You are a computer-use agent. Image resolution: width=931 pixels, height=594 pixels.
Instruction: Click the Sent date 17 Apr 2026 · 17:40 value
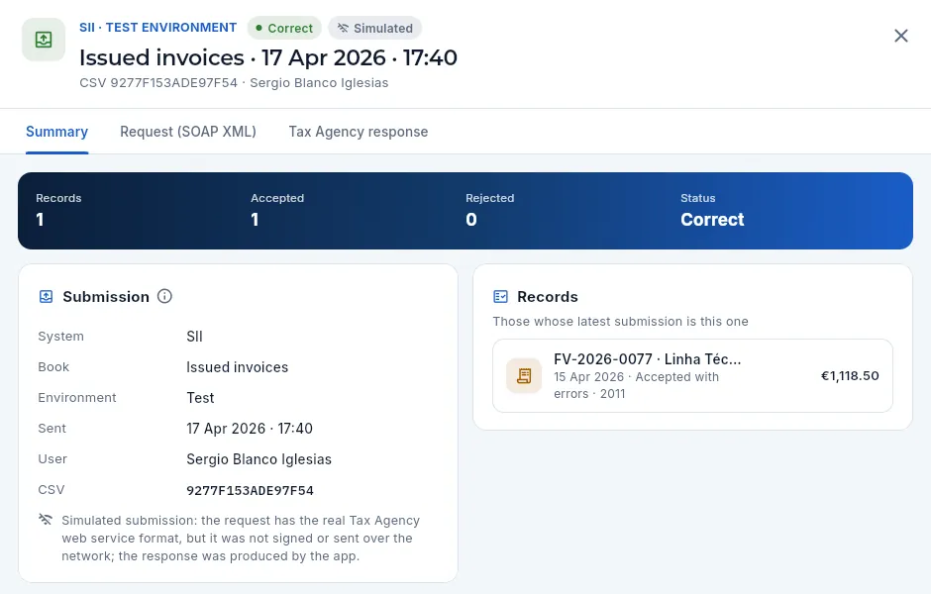pyautogui.click(x=250, y=429)
